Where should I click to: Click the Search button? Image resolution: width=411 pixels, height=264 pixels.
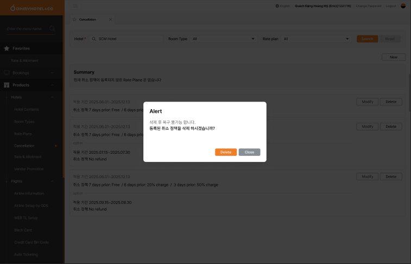point(367,39)
